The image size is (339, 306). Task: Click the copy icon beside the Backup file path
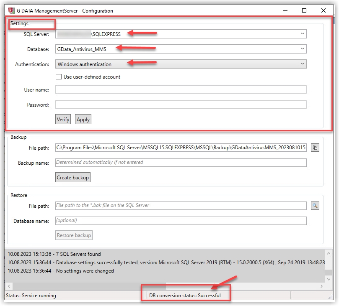click(x=315, y=148)
